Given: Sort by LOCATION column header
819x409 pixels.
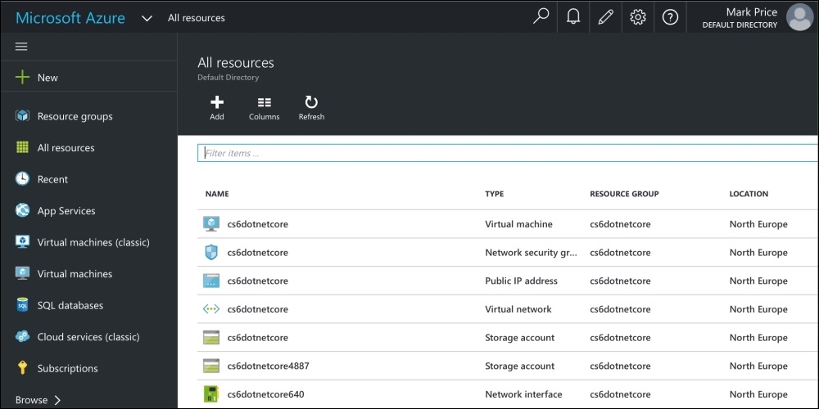Looking at the screenshot, I should pos(749,194).
